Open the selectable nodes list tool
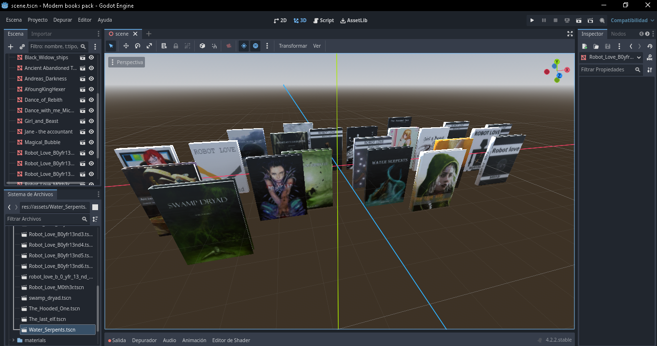Image resolution: width=657 pixels, height=346 pixels. coord(164,46)
